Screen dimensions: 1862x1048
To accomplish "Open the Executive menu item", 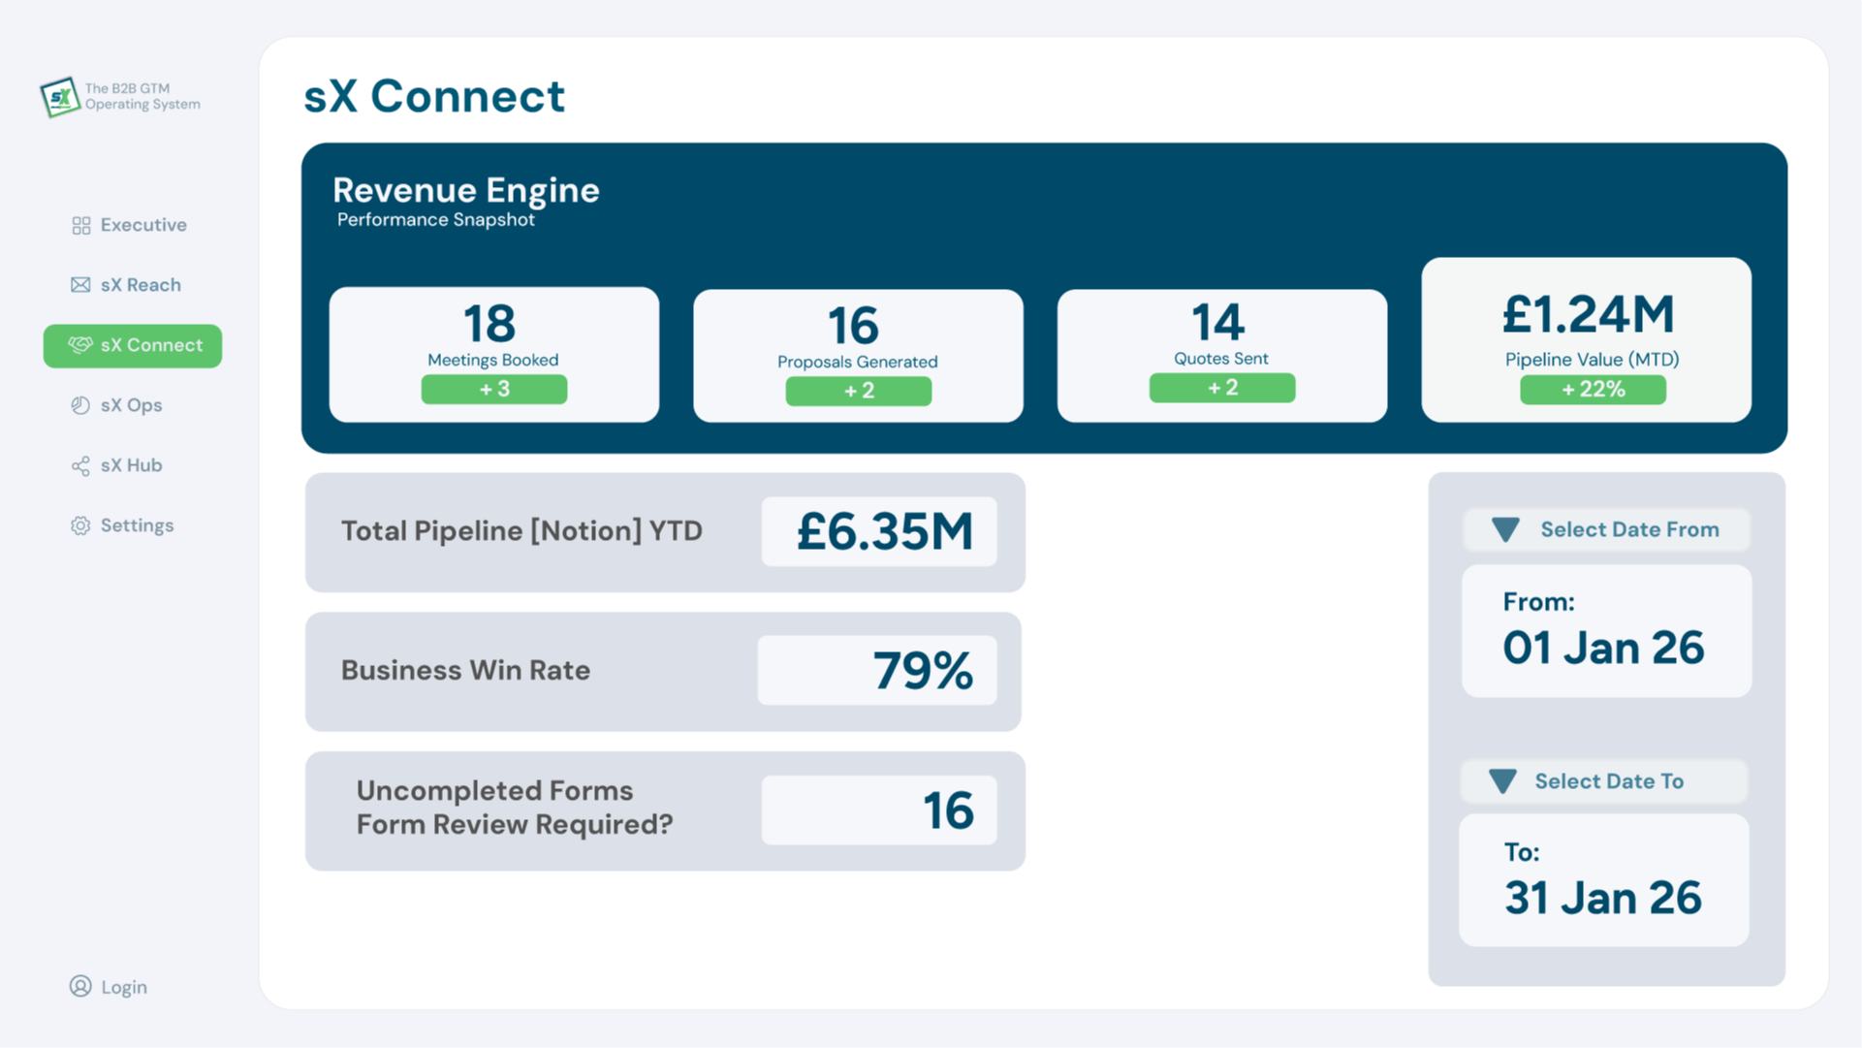I will pos(143,225).
